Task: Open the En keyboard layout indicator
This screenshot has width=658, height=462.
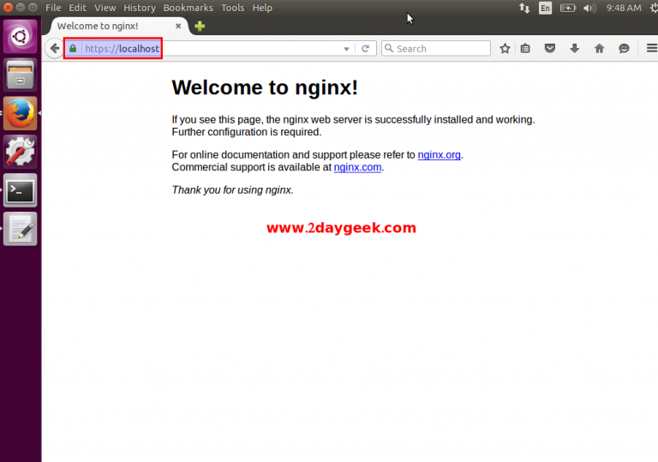Action: 546,8
